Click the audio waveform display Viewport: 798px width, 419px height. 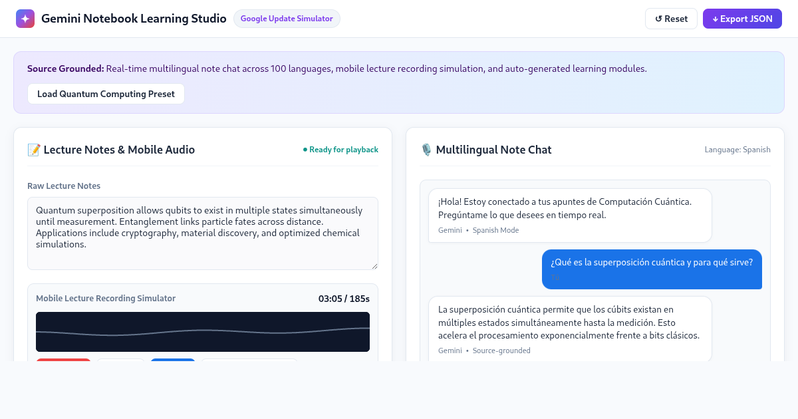pyautogui.click(x=203, y=332)
